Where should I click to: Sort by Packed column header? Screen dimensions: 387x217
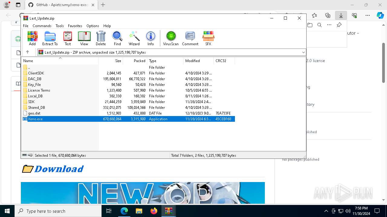point(135,61)
